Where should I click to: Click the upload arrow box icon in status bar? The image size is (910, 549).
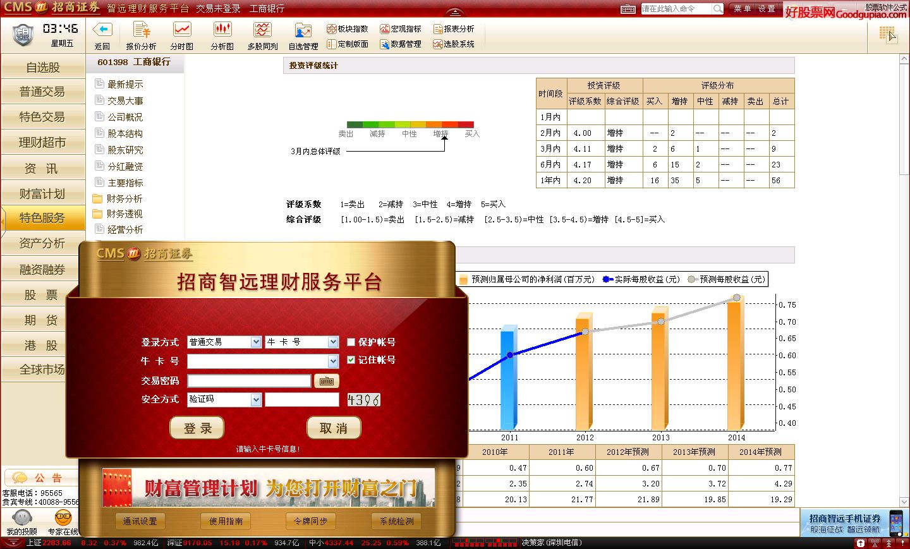click(861, 543)
